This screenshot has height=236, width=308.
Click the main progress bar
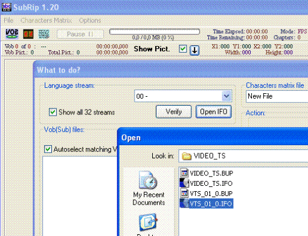[x=155, y=31]
